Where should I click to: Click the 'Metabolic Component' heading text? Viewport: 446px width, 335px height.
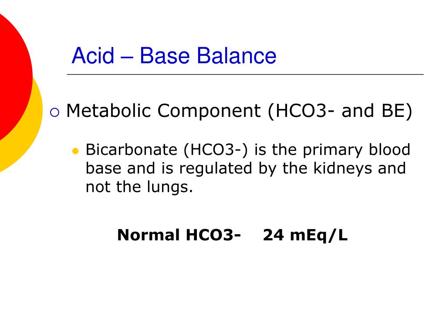163,110
